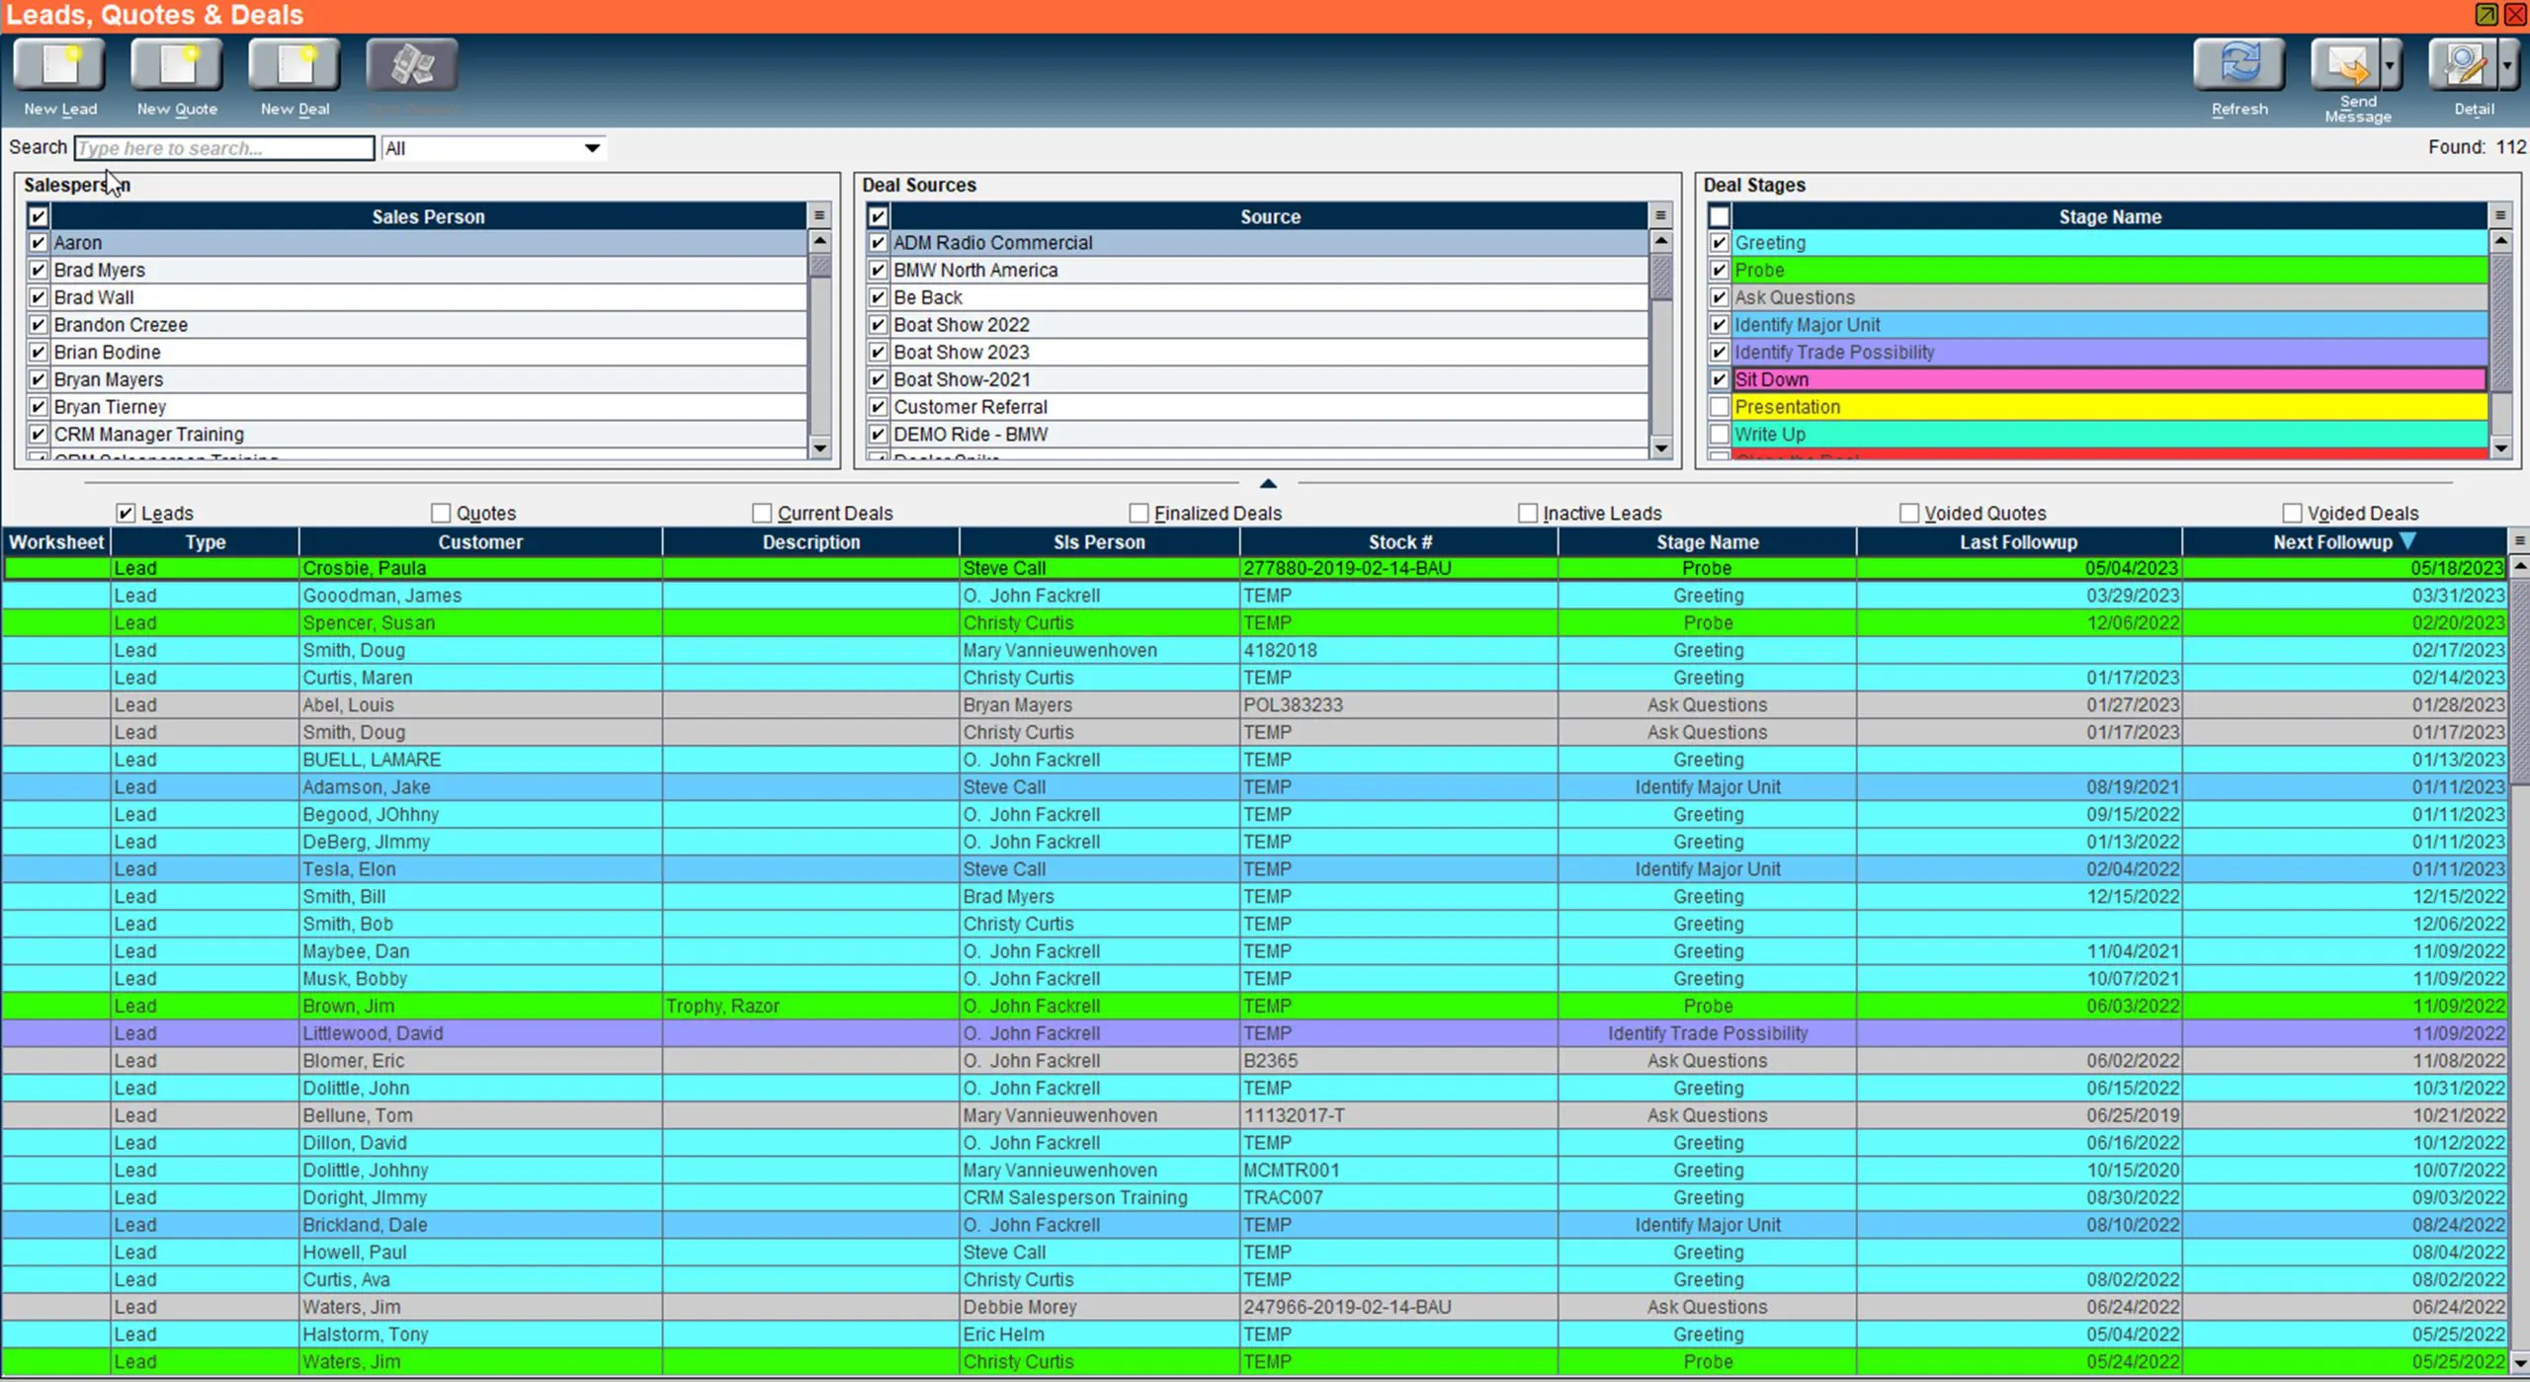2530x1382 pixels.
Task: Enable the Finalized Deals filter
Action: click(x=1138, y=513)
